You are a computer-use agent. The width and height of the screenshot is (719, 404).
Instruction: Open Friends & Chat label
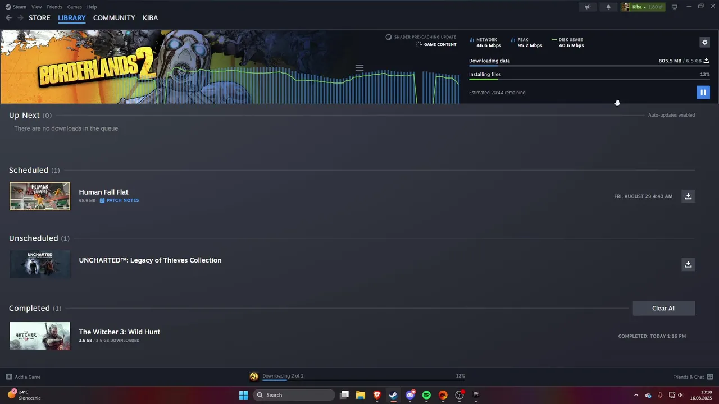point(688,377)
